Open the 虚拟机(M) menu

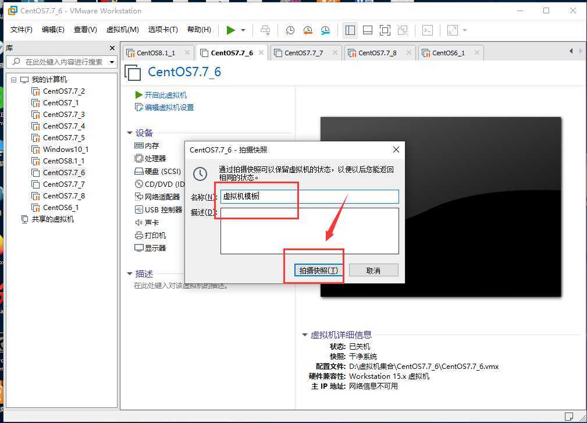point(122,30)
